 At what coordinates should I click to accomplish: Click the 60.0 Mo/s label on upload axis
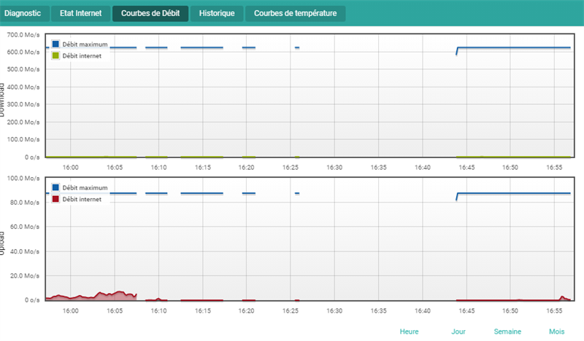pos(25,227)
